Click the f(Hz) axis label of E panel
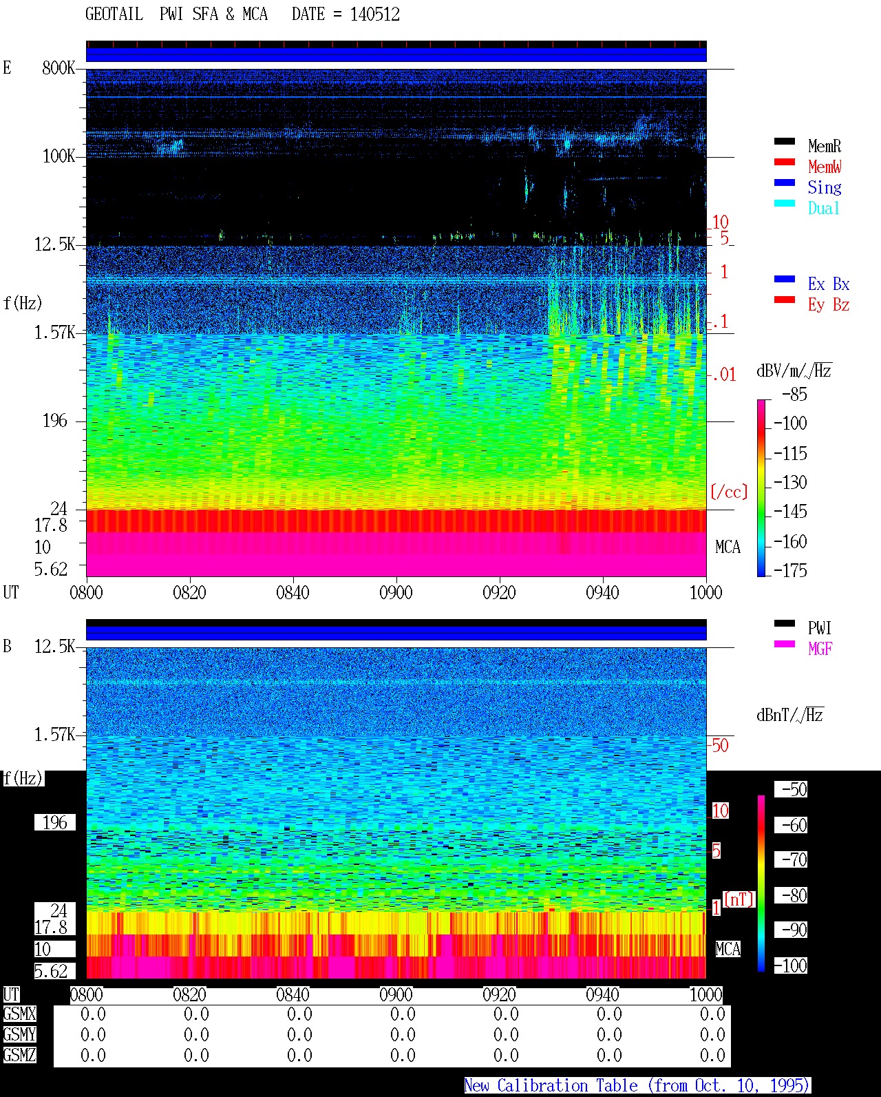The image size is (881, 1097). (23, 303)
